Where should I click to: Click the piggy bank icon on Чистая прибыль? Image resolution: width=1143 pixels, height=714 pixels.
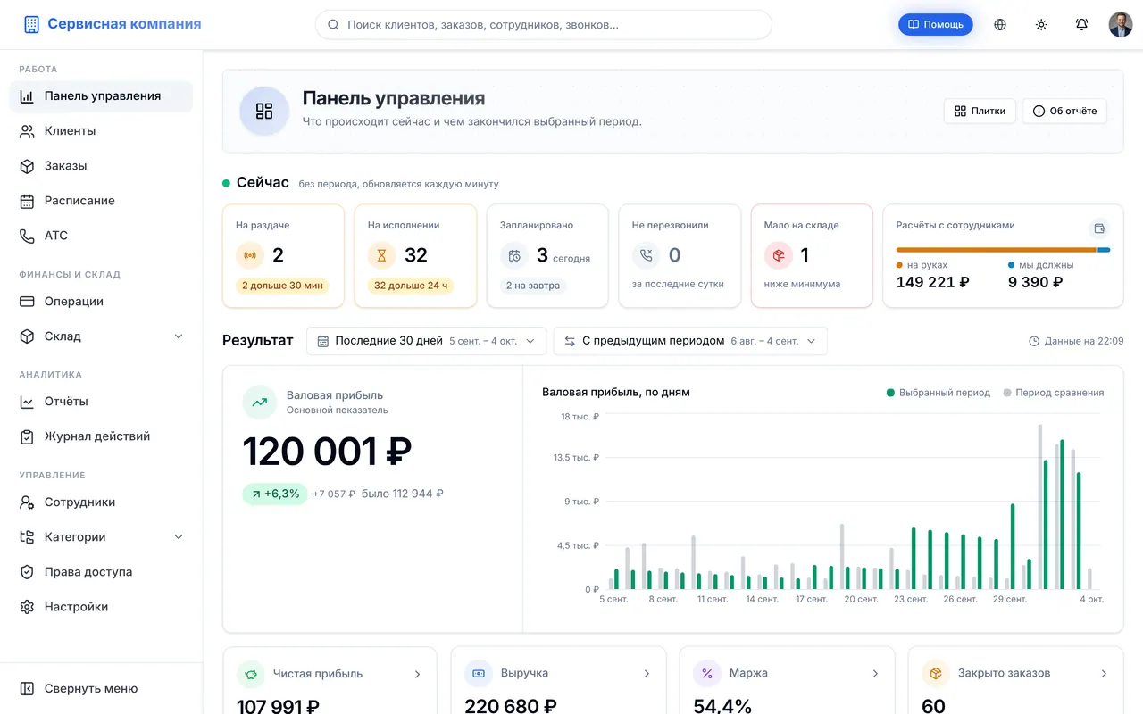tap(251, 674)
